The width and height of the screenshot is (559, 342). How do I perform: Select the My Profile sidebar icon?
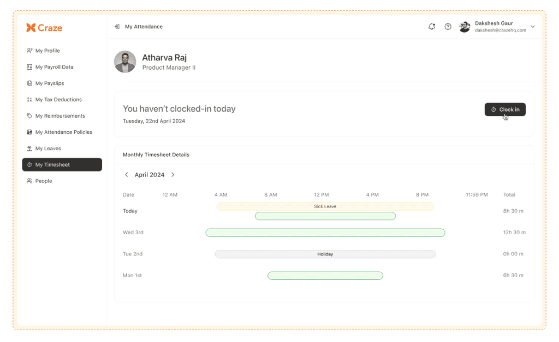pos(29,50)
